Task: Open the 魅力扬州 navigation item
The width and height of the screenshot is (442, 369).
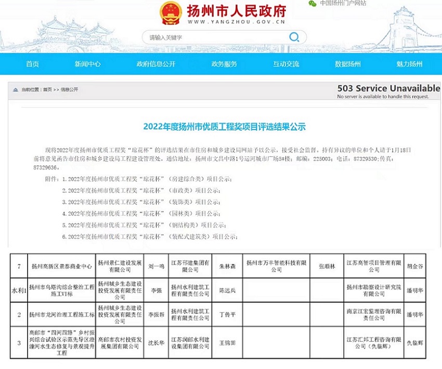Action: (409, 64)
